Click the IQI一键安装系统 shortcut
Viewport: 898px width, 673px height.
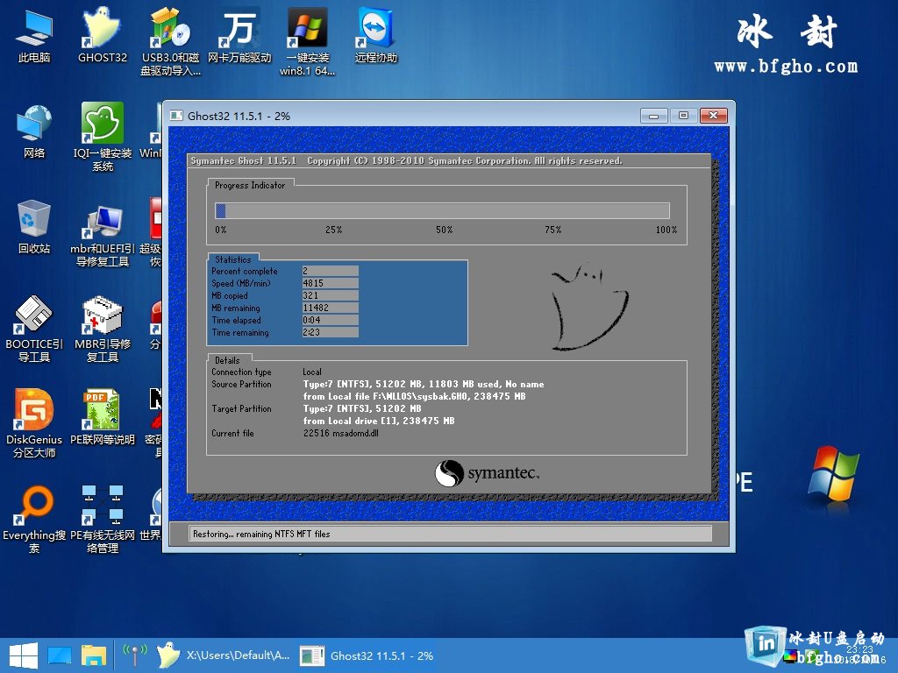(102, 137)
